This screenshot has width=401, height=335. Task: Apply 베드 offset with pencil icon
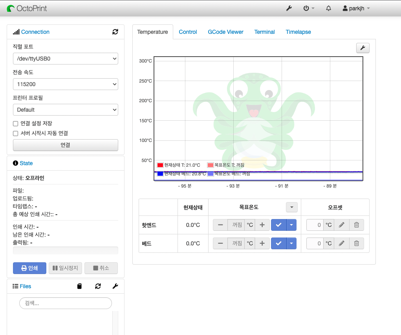341,243
